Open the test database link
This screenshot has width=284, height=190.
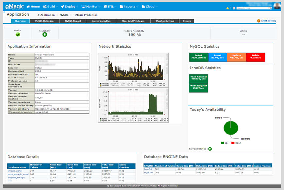9,181
